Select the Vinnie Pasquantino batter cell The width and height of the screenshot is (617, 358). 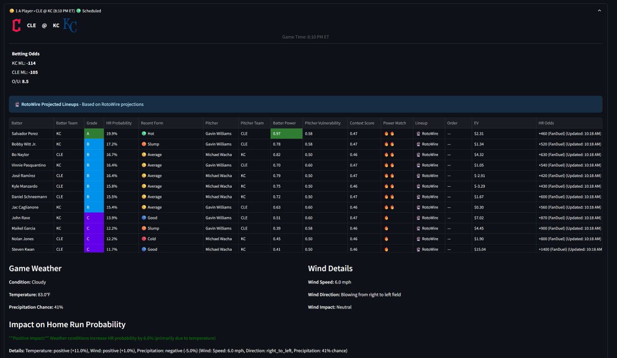[31, 165]
